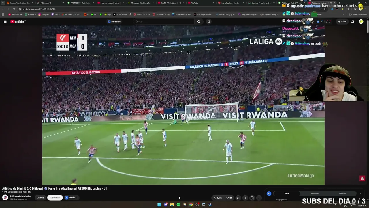Screen dimensions: 369x208
Task: Open the Windows Start menu
Action: 159,205
